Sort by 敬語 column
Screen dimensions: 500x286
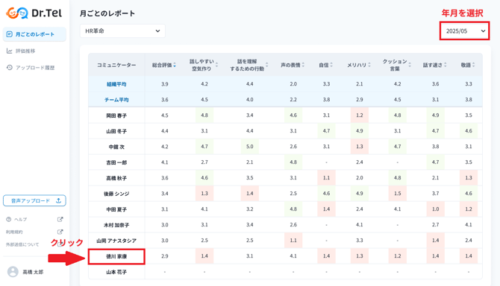click(x=474, y=65)
